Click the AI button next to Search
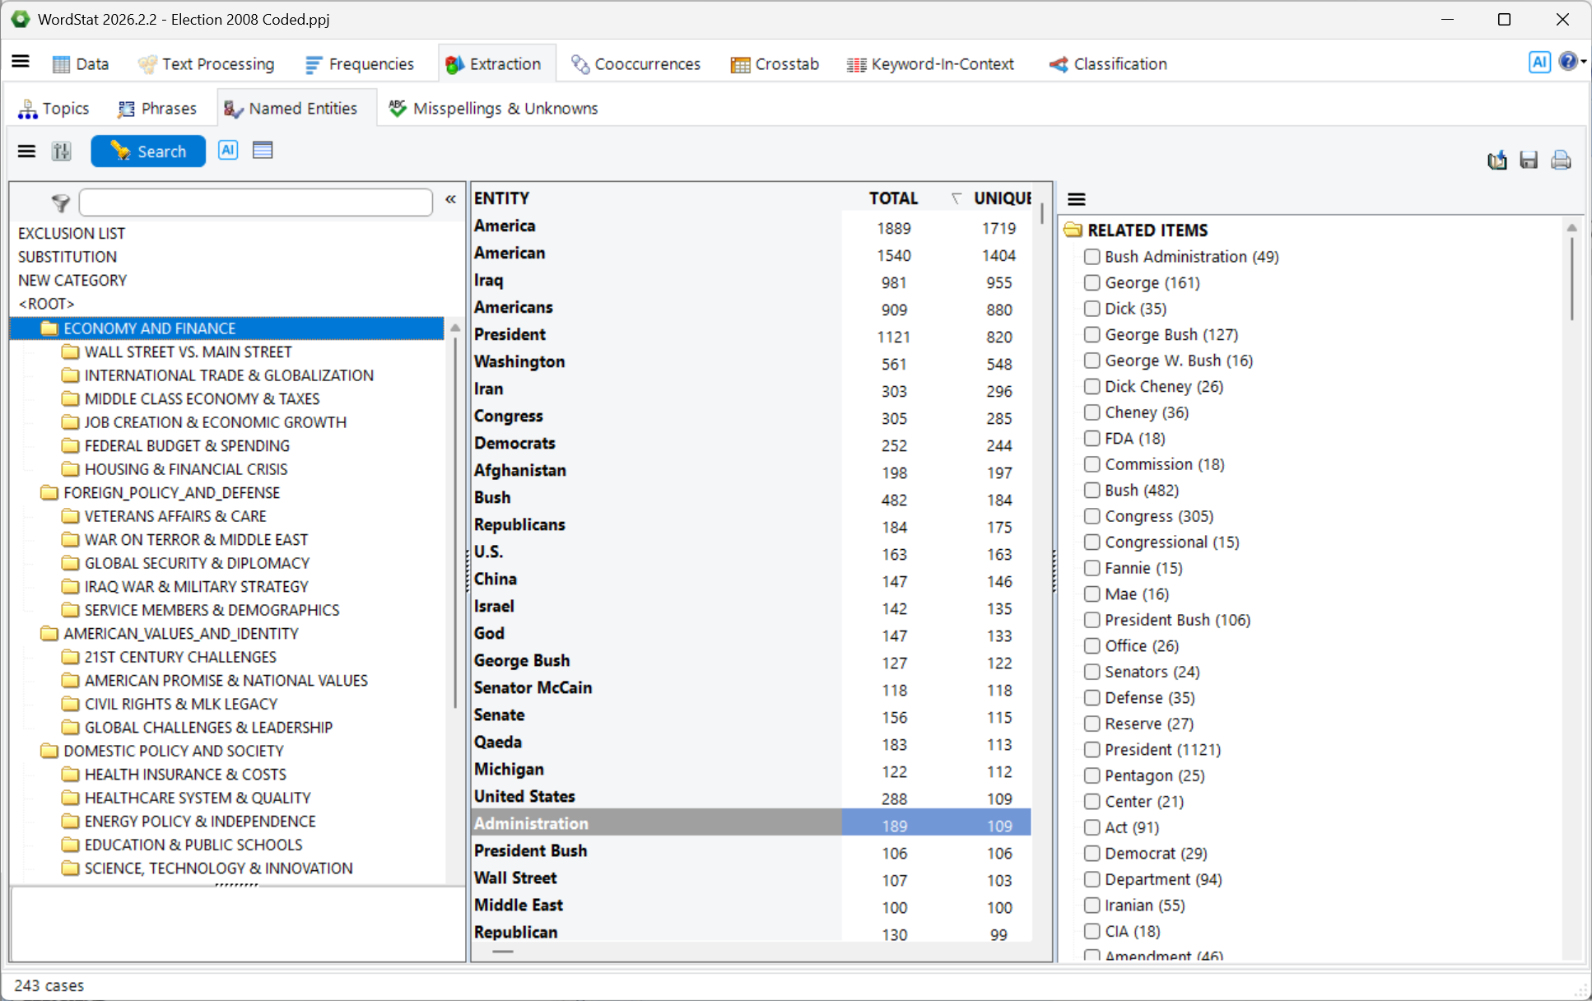Image resolution: width=1592 pixels, height=1001 pixels. pos(228,150)
